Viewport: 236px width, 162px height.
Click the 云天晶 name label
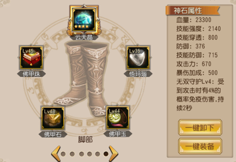pos(84,37)
